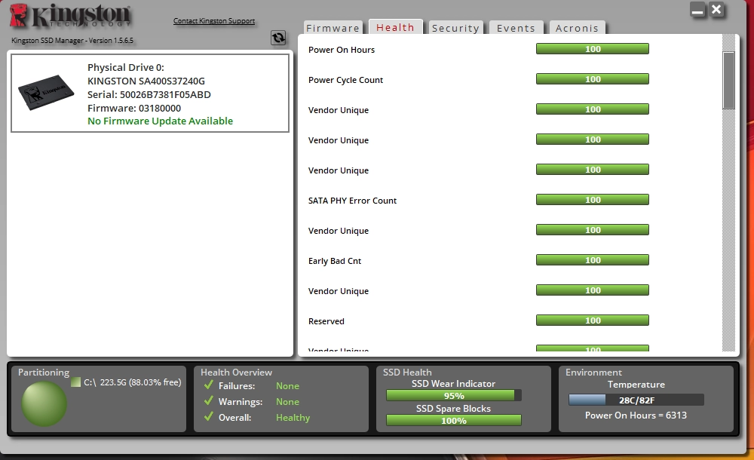
Task: Open the Contact Kingston Support link
Action: click(214, 20)
